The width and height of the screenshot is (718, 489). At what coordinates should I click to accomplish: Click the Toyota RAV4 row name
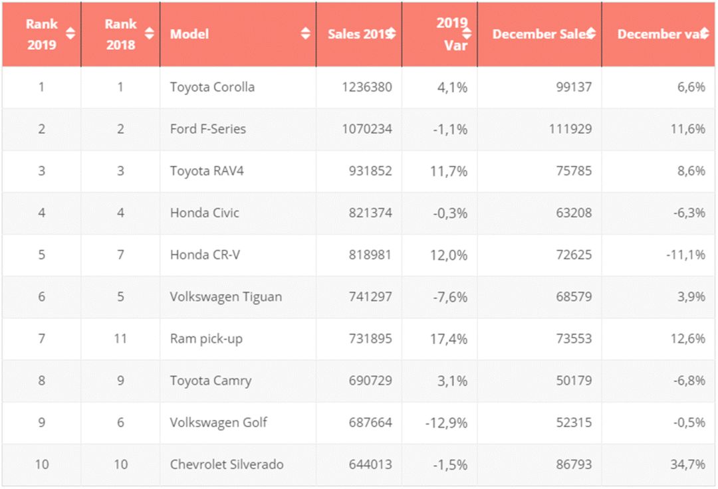click(x=207, y=171)
